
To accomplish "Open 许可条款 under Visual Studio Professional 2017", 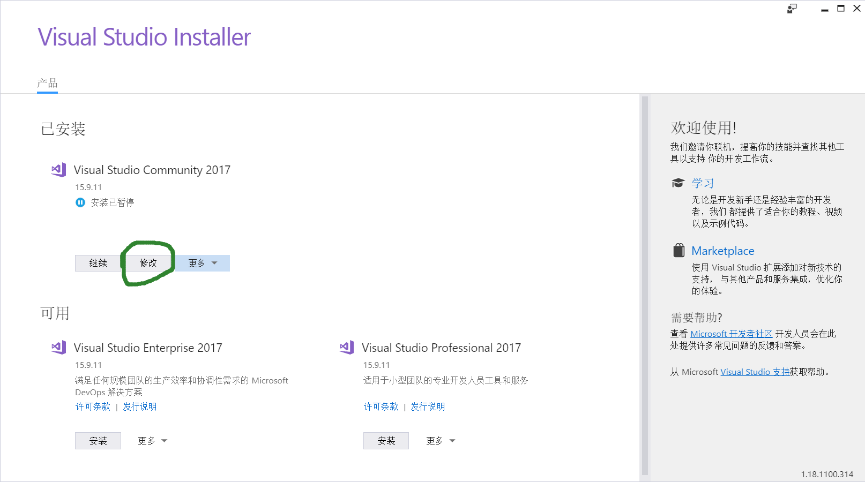I will click(381, 406).
